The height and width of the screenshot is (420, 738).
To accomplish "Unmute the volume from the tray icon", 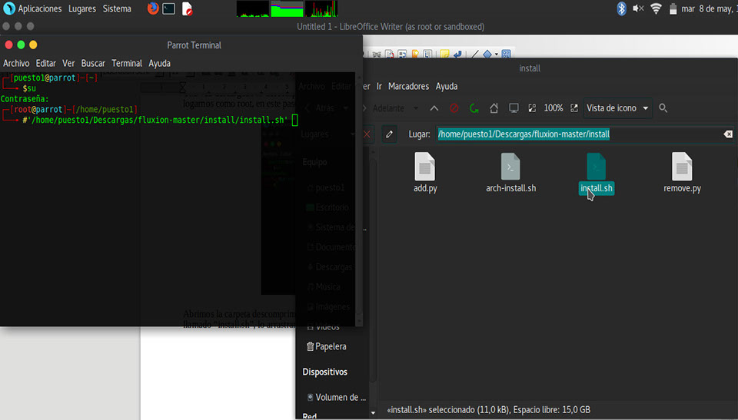I will click(638, 8).
